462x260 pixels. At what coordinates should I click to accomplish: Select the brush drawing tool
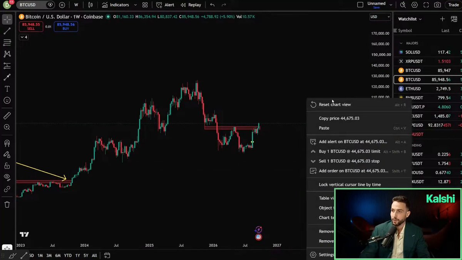click(7, 77)
